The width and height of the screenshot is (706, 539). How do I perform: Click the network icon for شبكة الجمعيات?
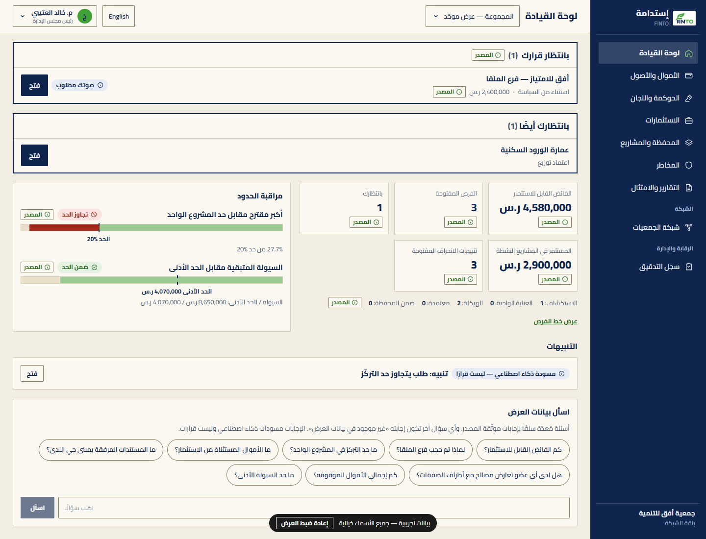coord(689,227)
